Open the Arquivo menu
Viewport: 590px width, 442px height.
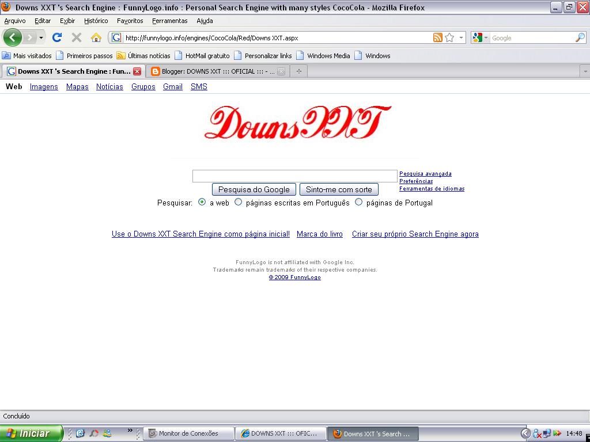[15, 21]
